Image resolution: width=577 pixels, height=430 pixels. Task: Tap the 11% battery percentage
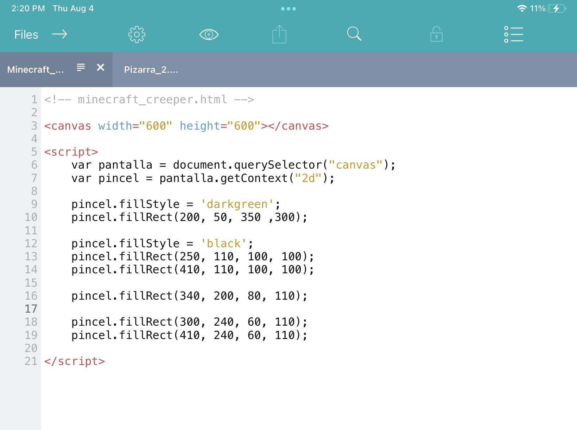(538, 8)
